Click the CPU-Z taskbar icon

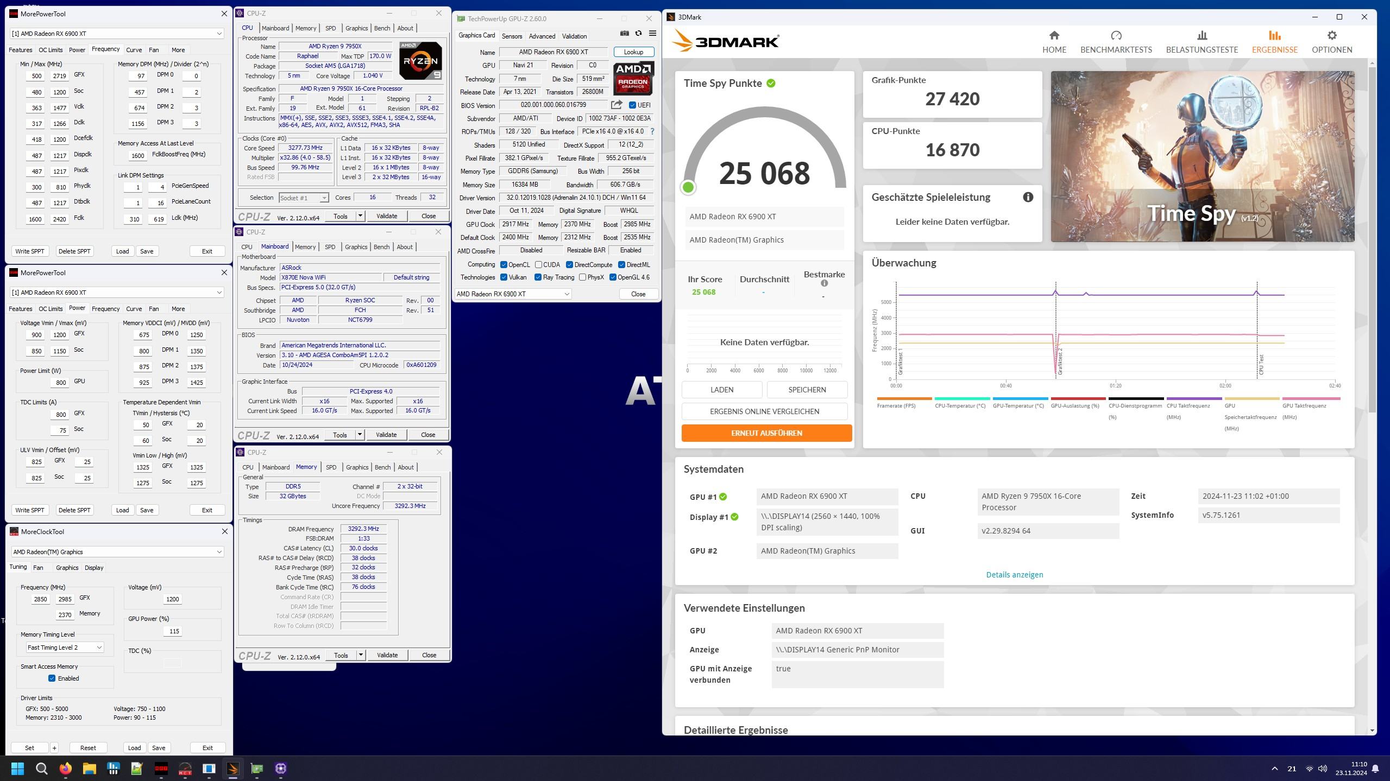(x=280, y=768)
